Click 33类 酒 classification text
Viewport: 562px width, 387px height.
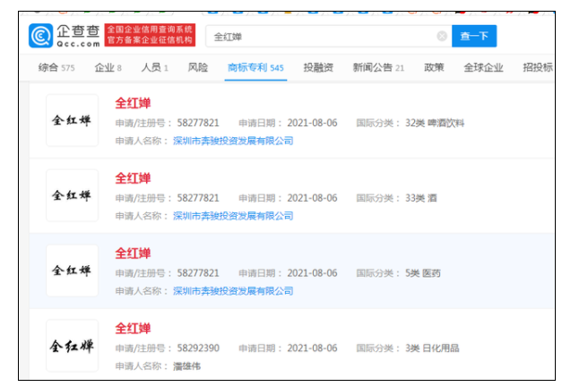click(420, 198)
